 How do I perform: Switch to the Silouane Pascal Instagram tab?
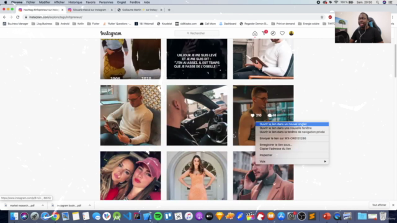pos(91,10)
